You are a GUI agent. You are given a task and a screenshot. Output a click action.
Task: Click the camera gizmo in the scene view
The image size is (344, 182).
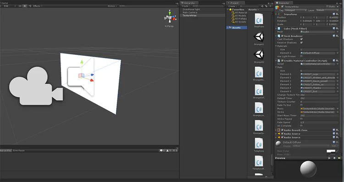[x=36, y=86]
